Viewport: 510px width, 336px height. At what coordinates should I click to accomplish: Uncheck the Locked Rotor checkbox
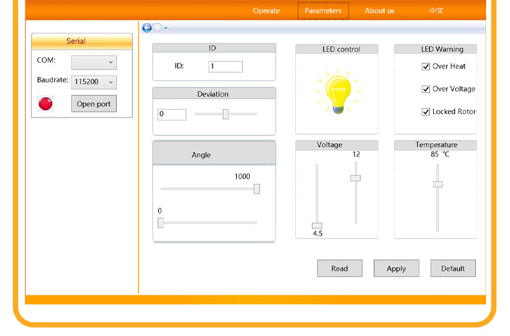pos(426,112)
